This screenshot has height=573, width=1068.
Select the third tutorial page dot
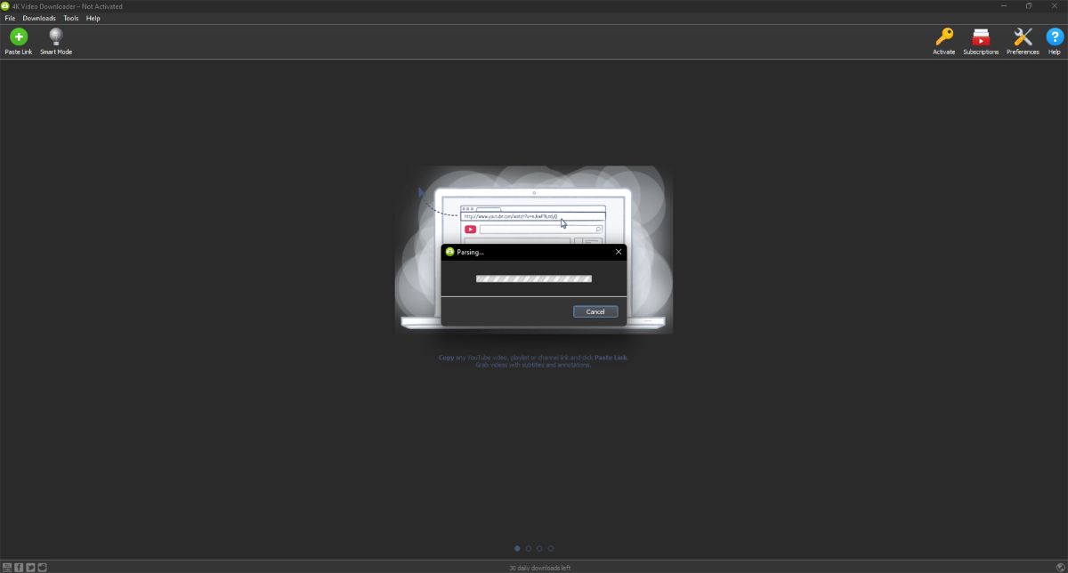[x=539, y=548]
